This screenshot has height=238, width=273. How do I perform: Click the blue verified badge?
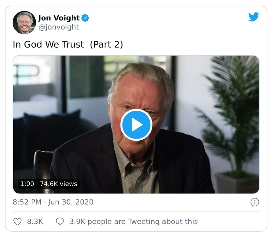(85, 18)
